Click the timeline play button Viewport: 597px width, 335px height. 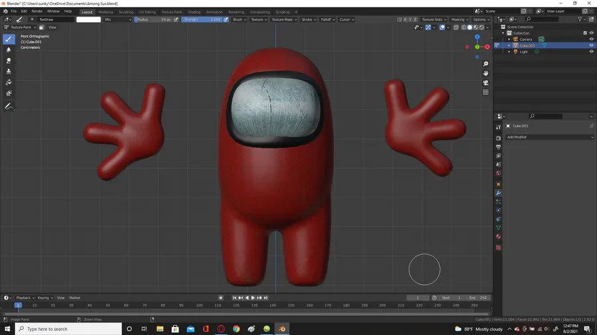coord(253,298)
